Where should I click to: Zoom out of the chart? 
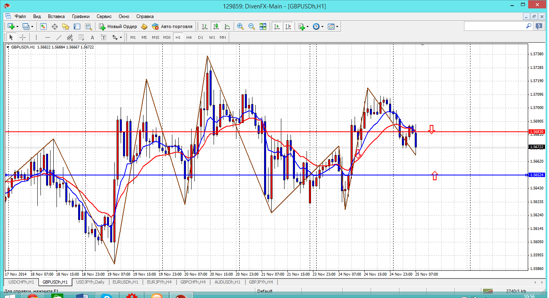[x=252, y=26]
